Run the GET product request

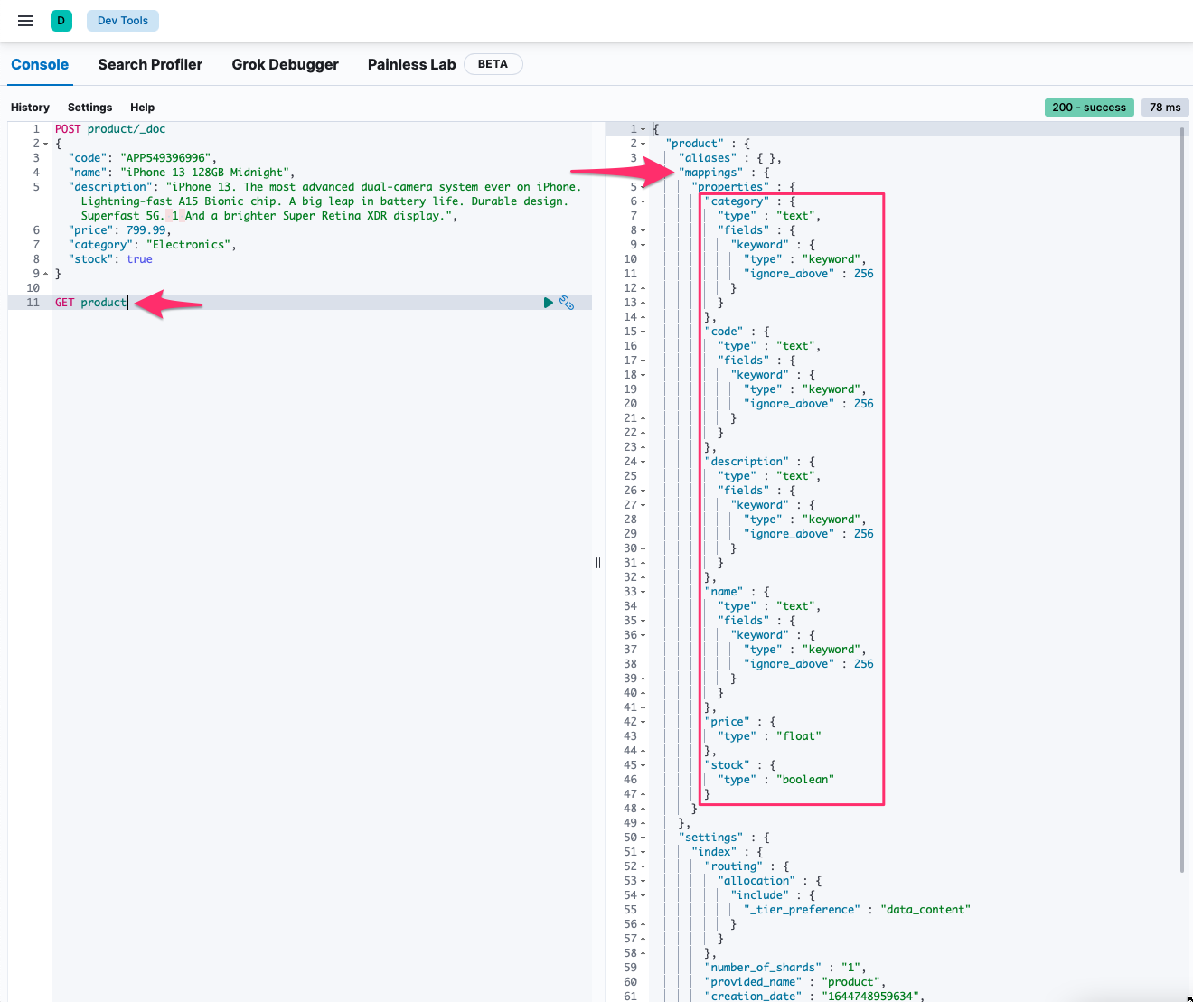tap(548, 303)
